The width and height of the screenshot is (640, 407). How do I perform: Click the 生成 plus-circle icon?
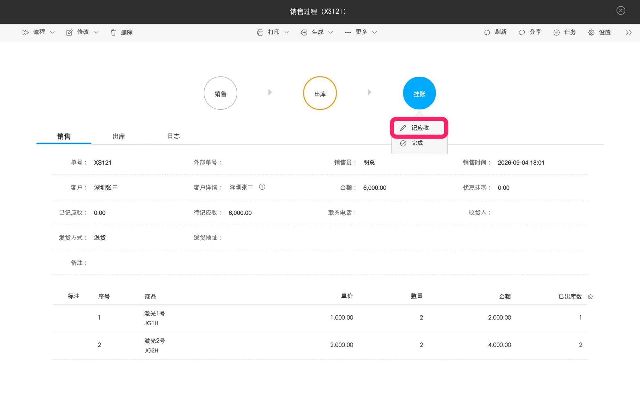click(x=304, y=32)
